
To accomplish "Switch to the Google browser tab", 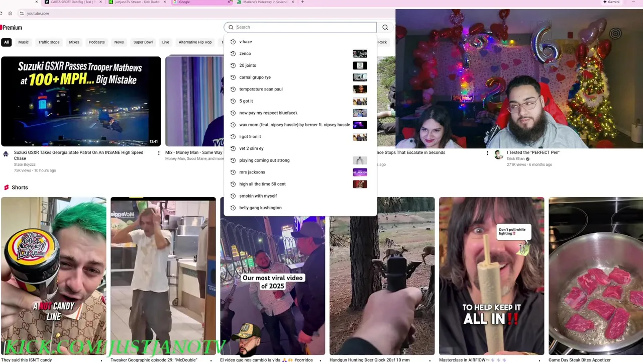I will pos(201,2).
